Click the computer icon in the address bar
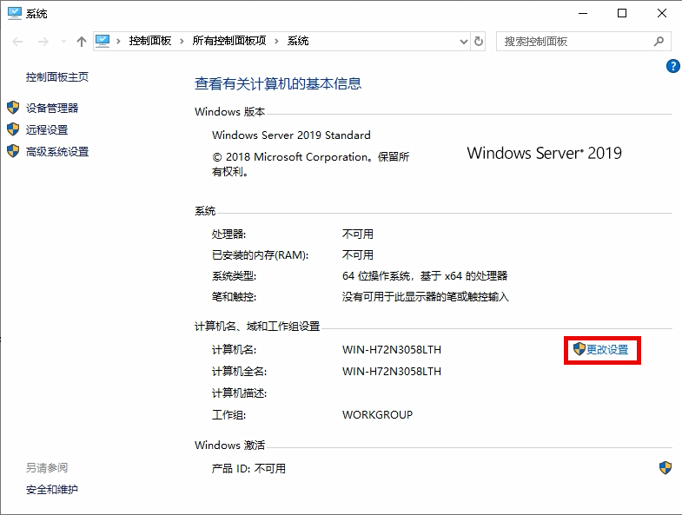Viewport: 682px width, 515px height. (x=104, y=41)
